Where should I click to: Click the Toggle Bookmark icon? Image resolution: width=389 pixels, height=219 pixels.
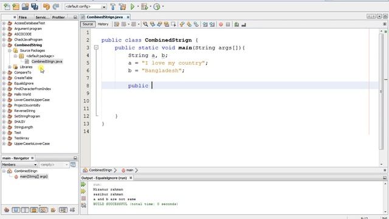point(196,24)
